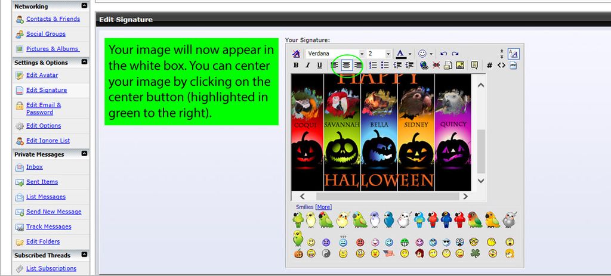Screen dimensions: 611x276
Task: Switch editor mode with the A/A toggle
Action: (514, 54)
